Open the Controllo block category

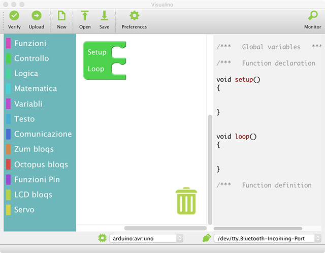31,58
